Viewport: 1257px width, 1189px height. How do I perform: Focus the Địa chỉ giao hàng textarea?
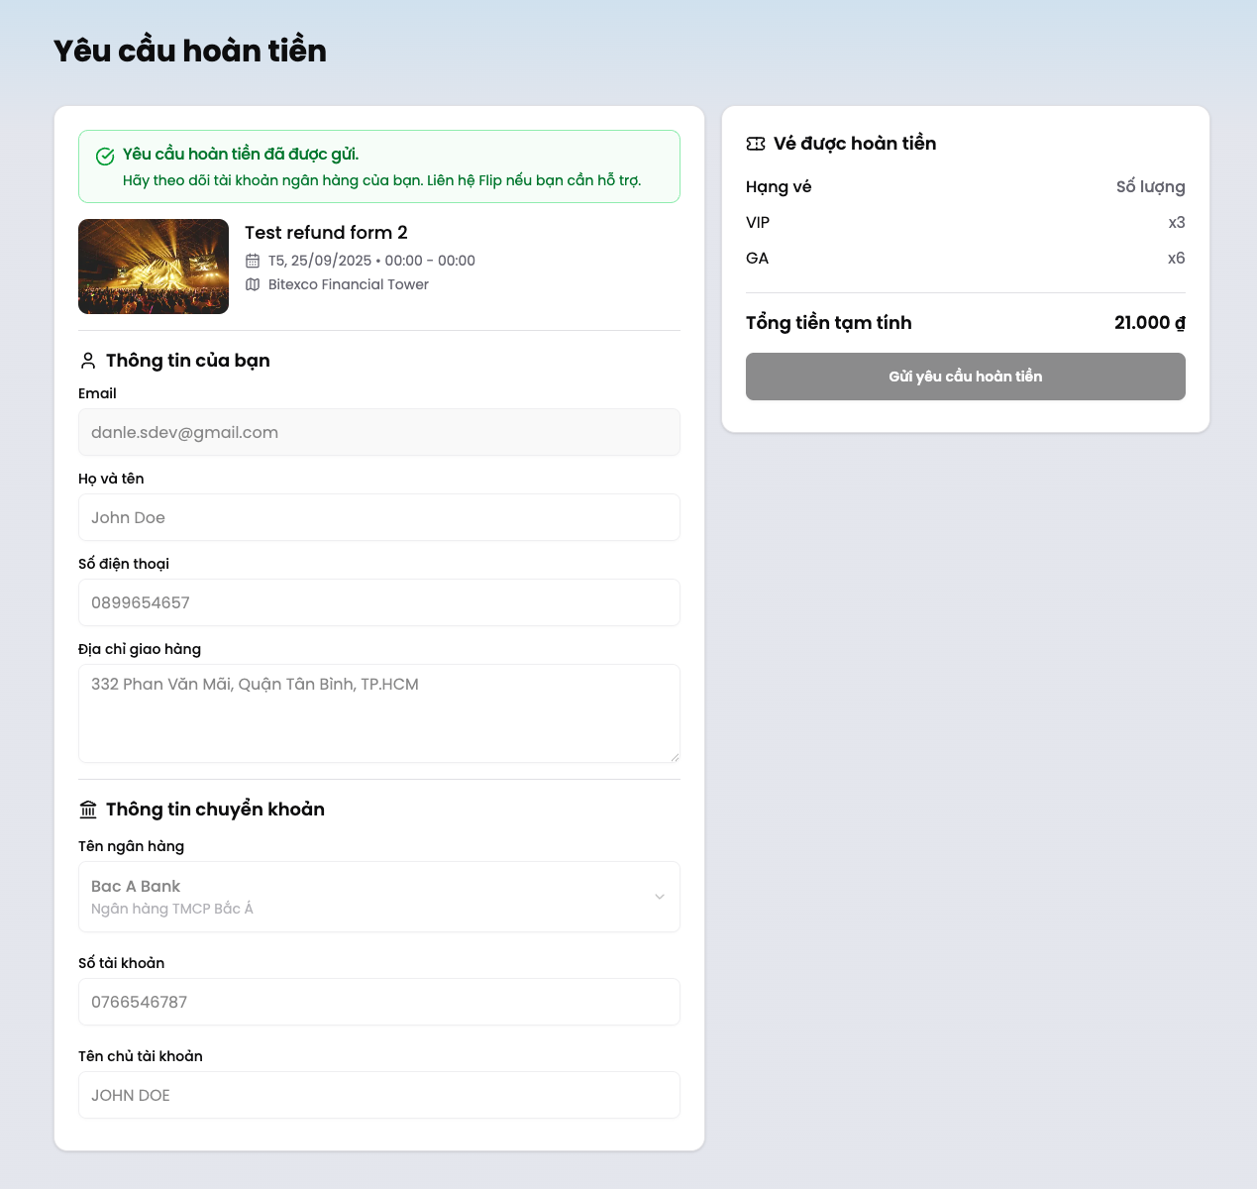[379, 713]
